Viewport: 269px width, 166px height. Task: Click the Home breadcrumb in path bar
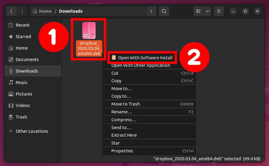point(42,11)
